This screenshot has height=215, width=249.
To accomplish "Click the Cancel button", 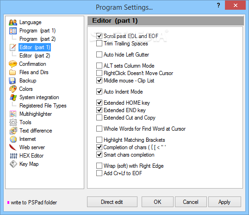I will (191, 202).
